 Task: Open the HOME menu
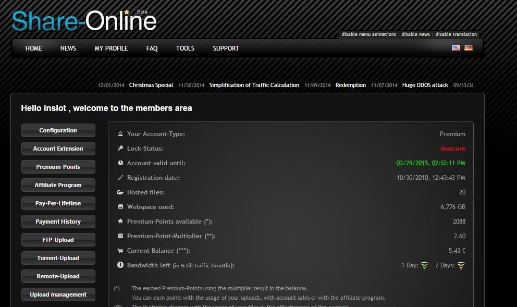pos(34,48)
